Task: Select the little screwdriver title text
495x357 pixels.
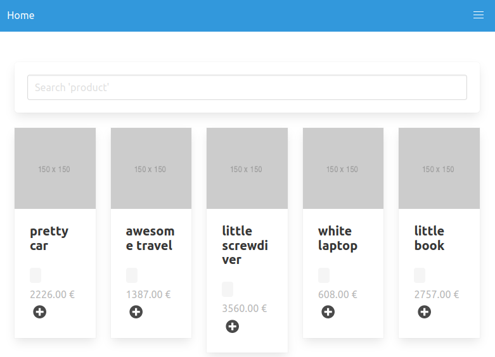Action: coord(245,245)
